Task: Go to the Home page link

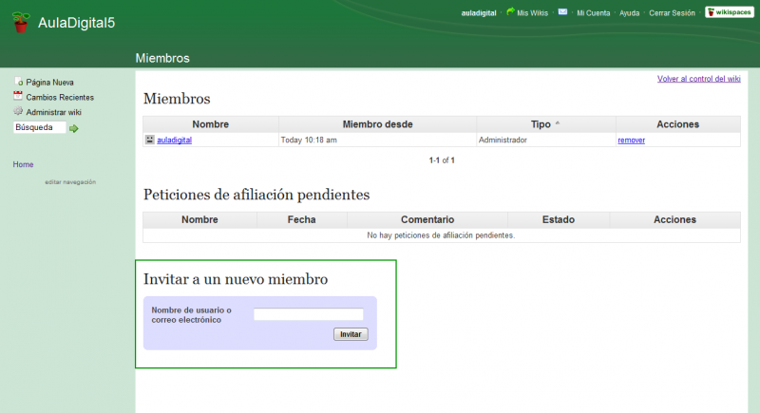Action: [x=23, y=164]
